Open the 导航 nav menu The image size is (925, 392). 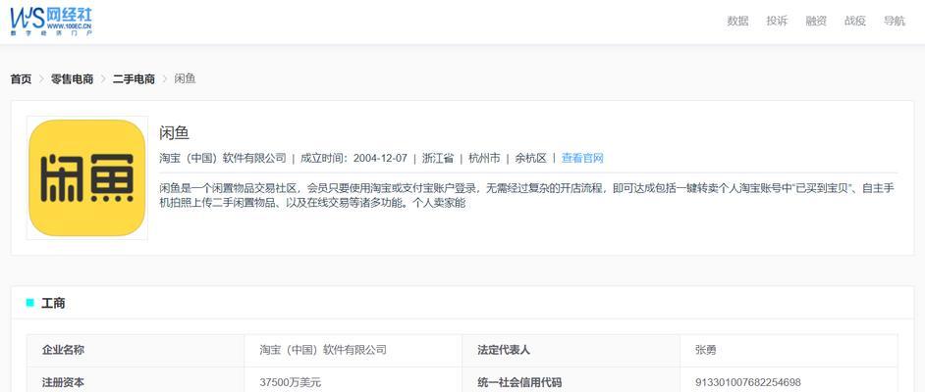895,22
